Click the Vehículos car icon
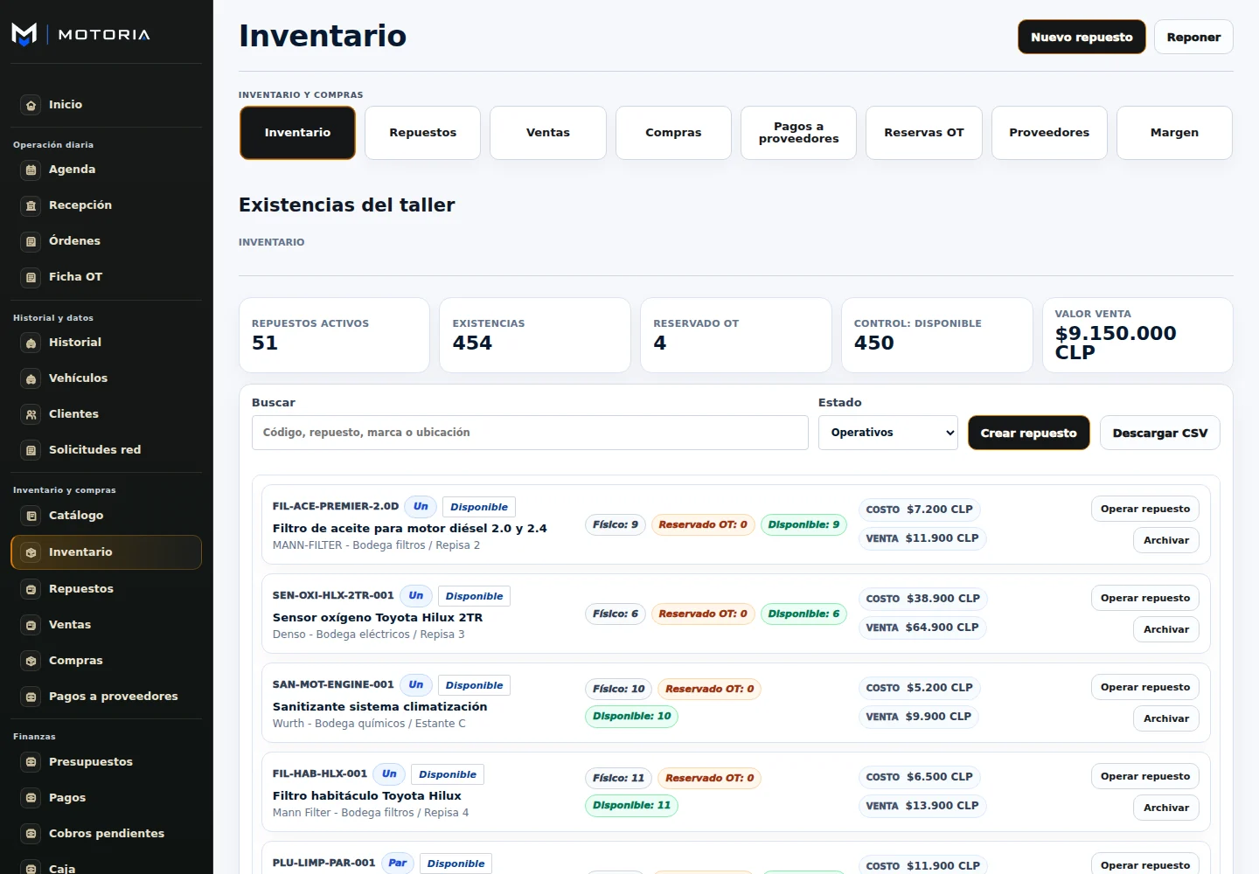 [x=31, y=378]
